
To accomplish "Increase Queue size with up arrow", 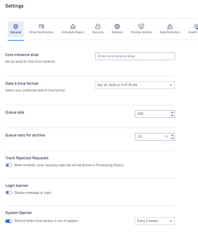I will pos(172,112).
